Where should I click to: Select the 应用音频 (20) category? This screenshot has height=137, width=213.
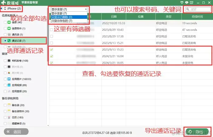click(19, 91)
